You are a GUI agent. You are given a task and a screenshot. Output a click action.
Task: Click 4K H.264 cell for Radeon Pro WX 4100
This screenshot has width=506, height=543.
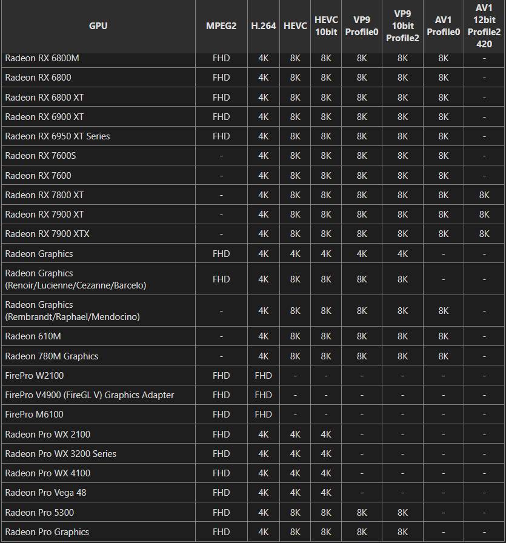point(263,473)
